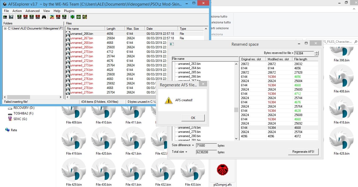
Task: Open the File menu in AFSExplorer
Action: point(6,11)
